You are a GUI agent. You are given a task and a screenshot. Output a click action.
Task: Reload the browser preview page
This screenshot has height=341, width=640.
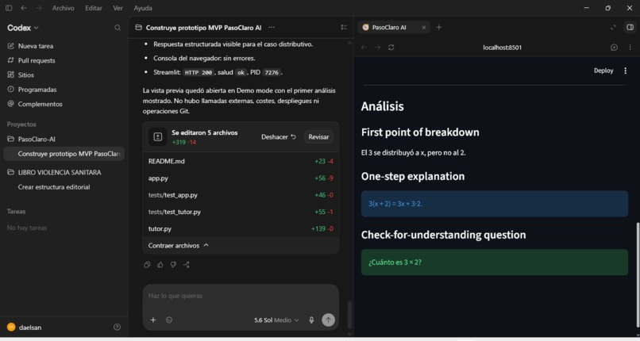pos(391,48)
